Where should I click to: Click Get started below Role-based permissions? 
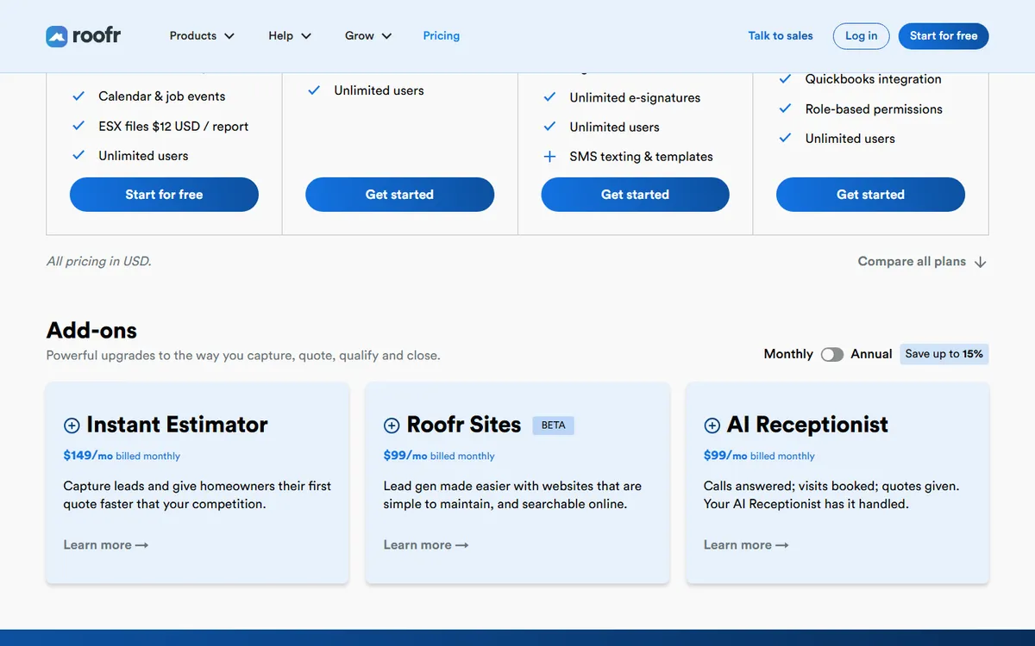point(870,195)
